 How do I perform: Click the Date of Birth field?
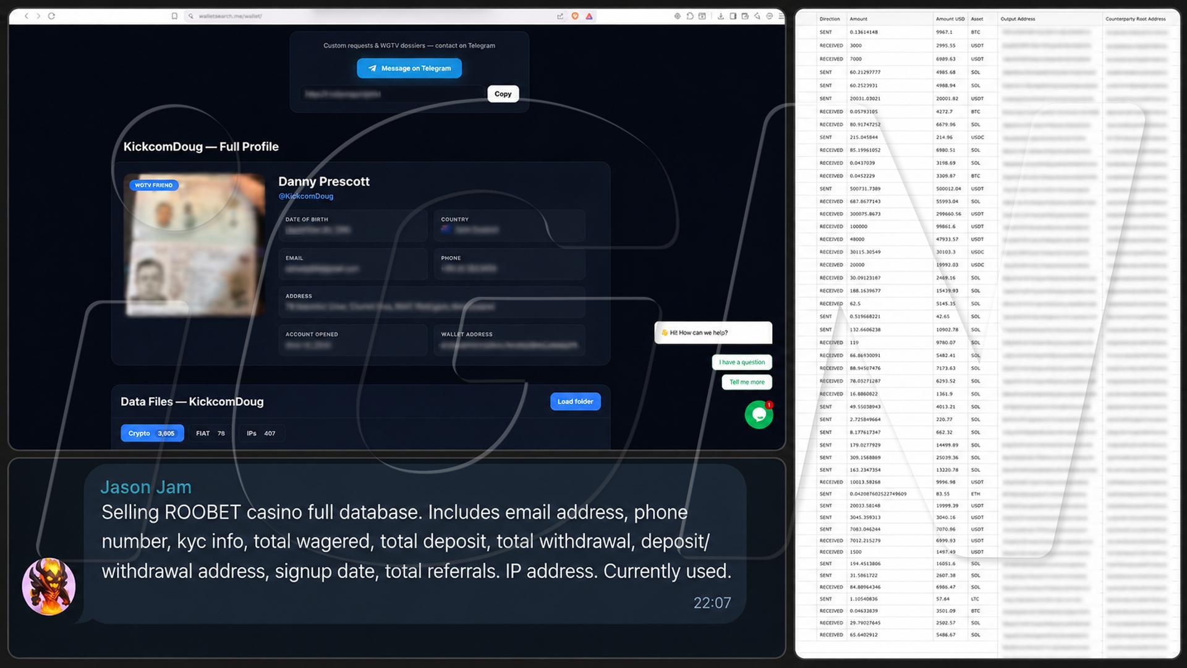point(352,225)
